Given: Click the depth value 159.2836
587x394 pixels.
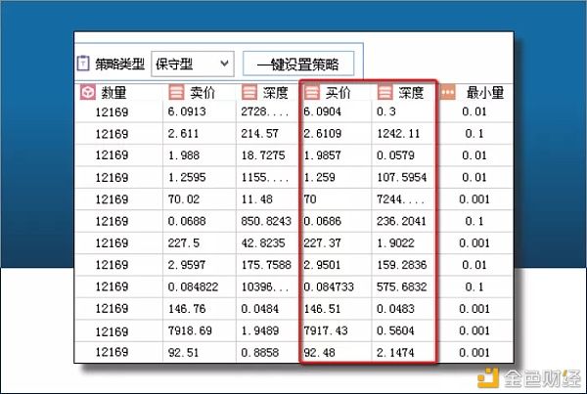Looking at the screenshot, I should pos(402,265).
